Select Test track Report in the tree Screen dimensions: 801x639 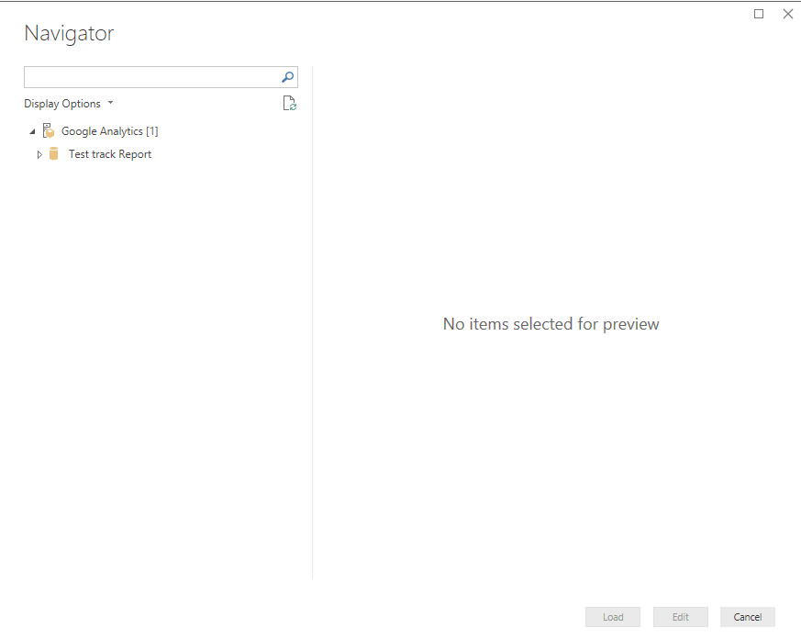tap(110, 154)
